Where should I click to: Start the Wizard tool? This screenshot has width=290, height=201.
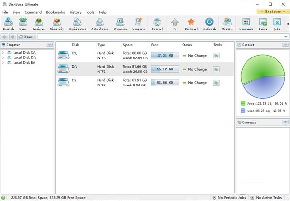pyautogui.click(x=227, y=24)
